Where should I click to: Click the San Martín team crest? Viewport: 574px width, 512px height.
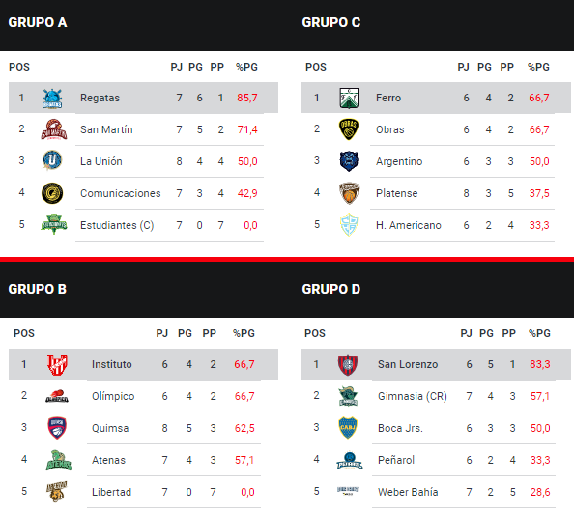point(53,129)
